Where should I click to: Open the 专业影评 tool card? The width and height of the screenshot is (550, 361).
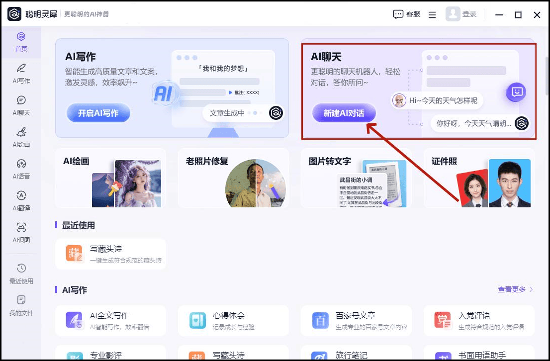(110, 353)
